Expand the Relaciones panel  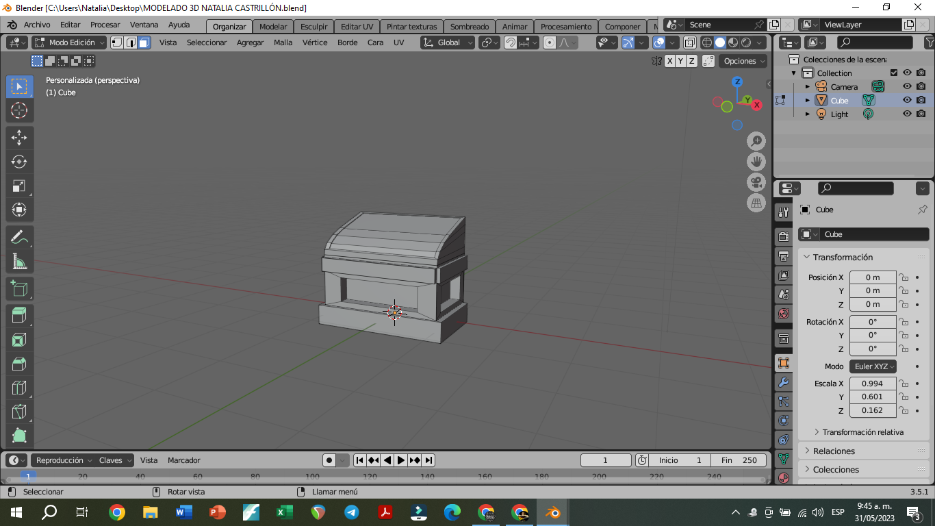tap(834, 451)
